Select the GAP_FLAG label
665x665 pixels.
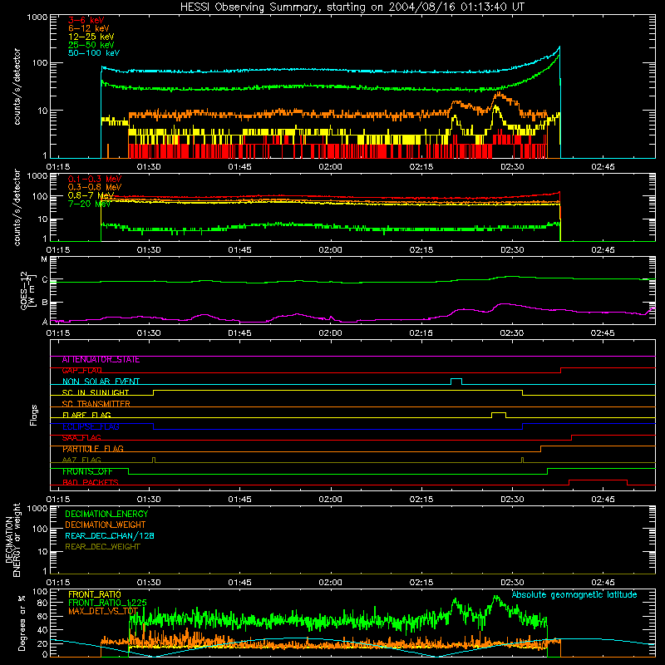click(x=81, y=370)
